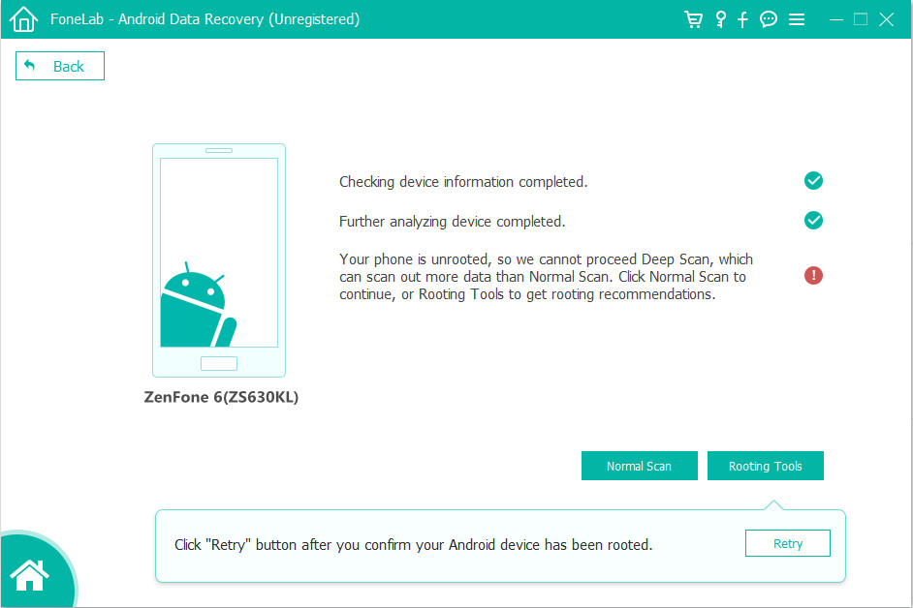913x608 pixels.
Task: Open the hamburger menu
Action: [x=797, y=18]
